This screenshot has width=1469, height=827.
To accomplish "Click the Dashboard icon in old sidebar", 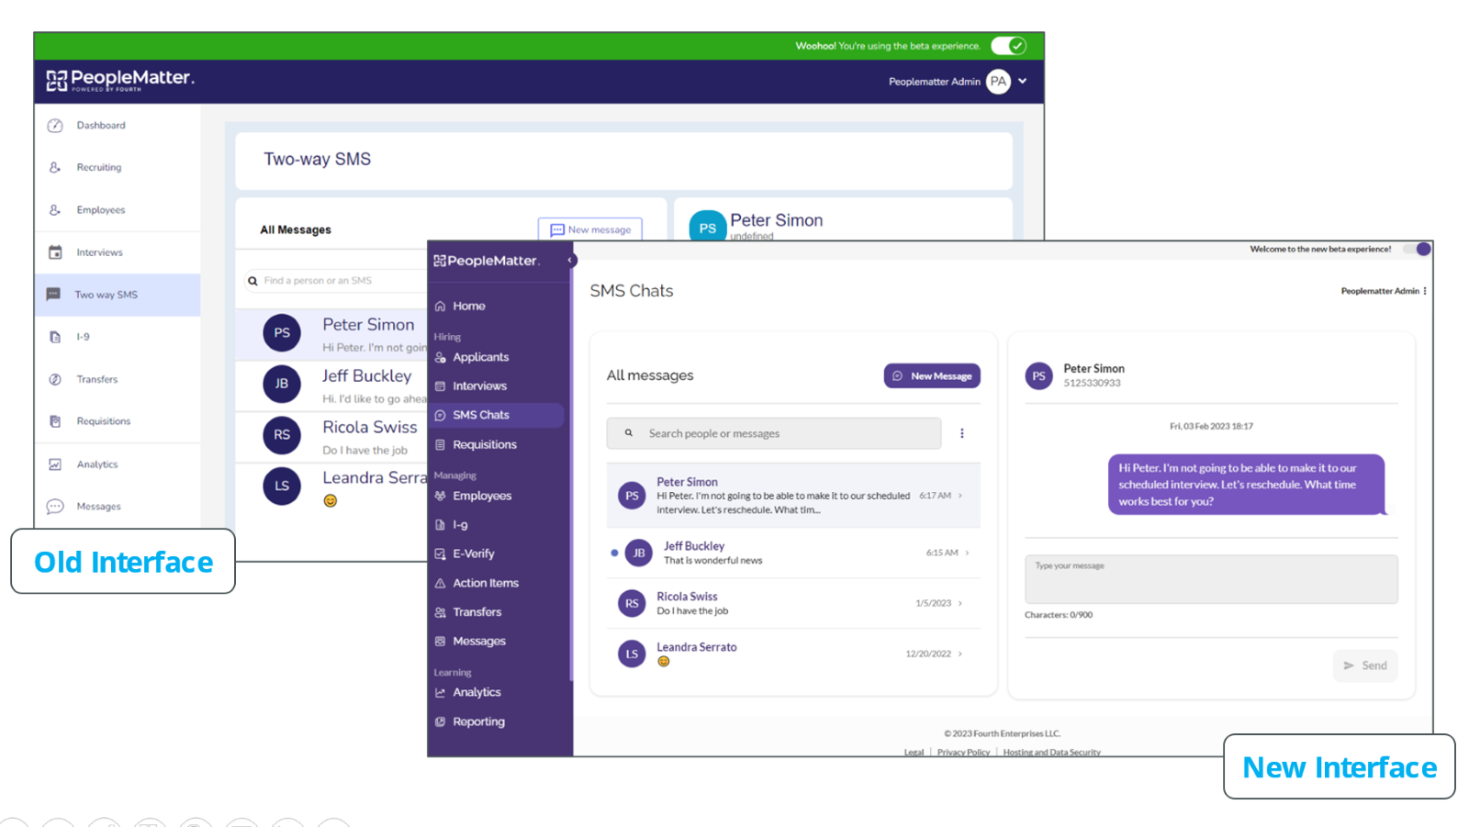I will (x=55, y=126).
